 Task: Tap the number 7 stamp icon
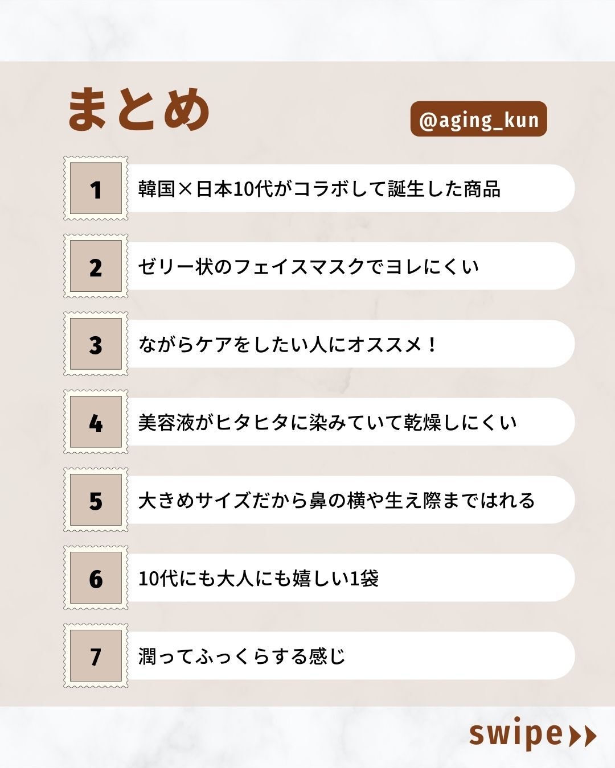coord(96,656)
